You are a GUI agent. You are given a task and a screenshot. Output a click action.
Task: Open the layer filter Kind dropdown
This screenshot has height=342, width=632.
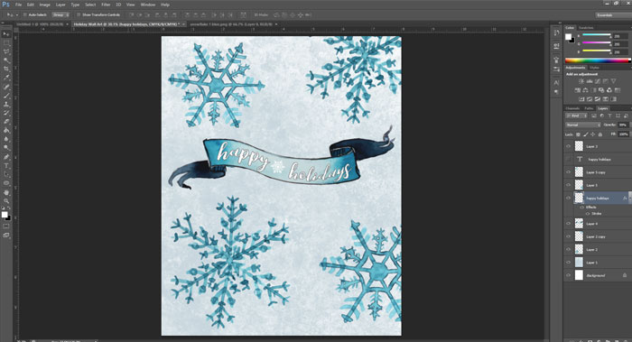click(x=576, y=116)
